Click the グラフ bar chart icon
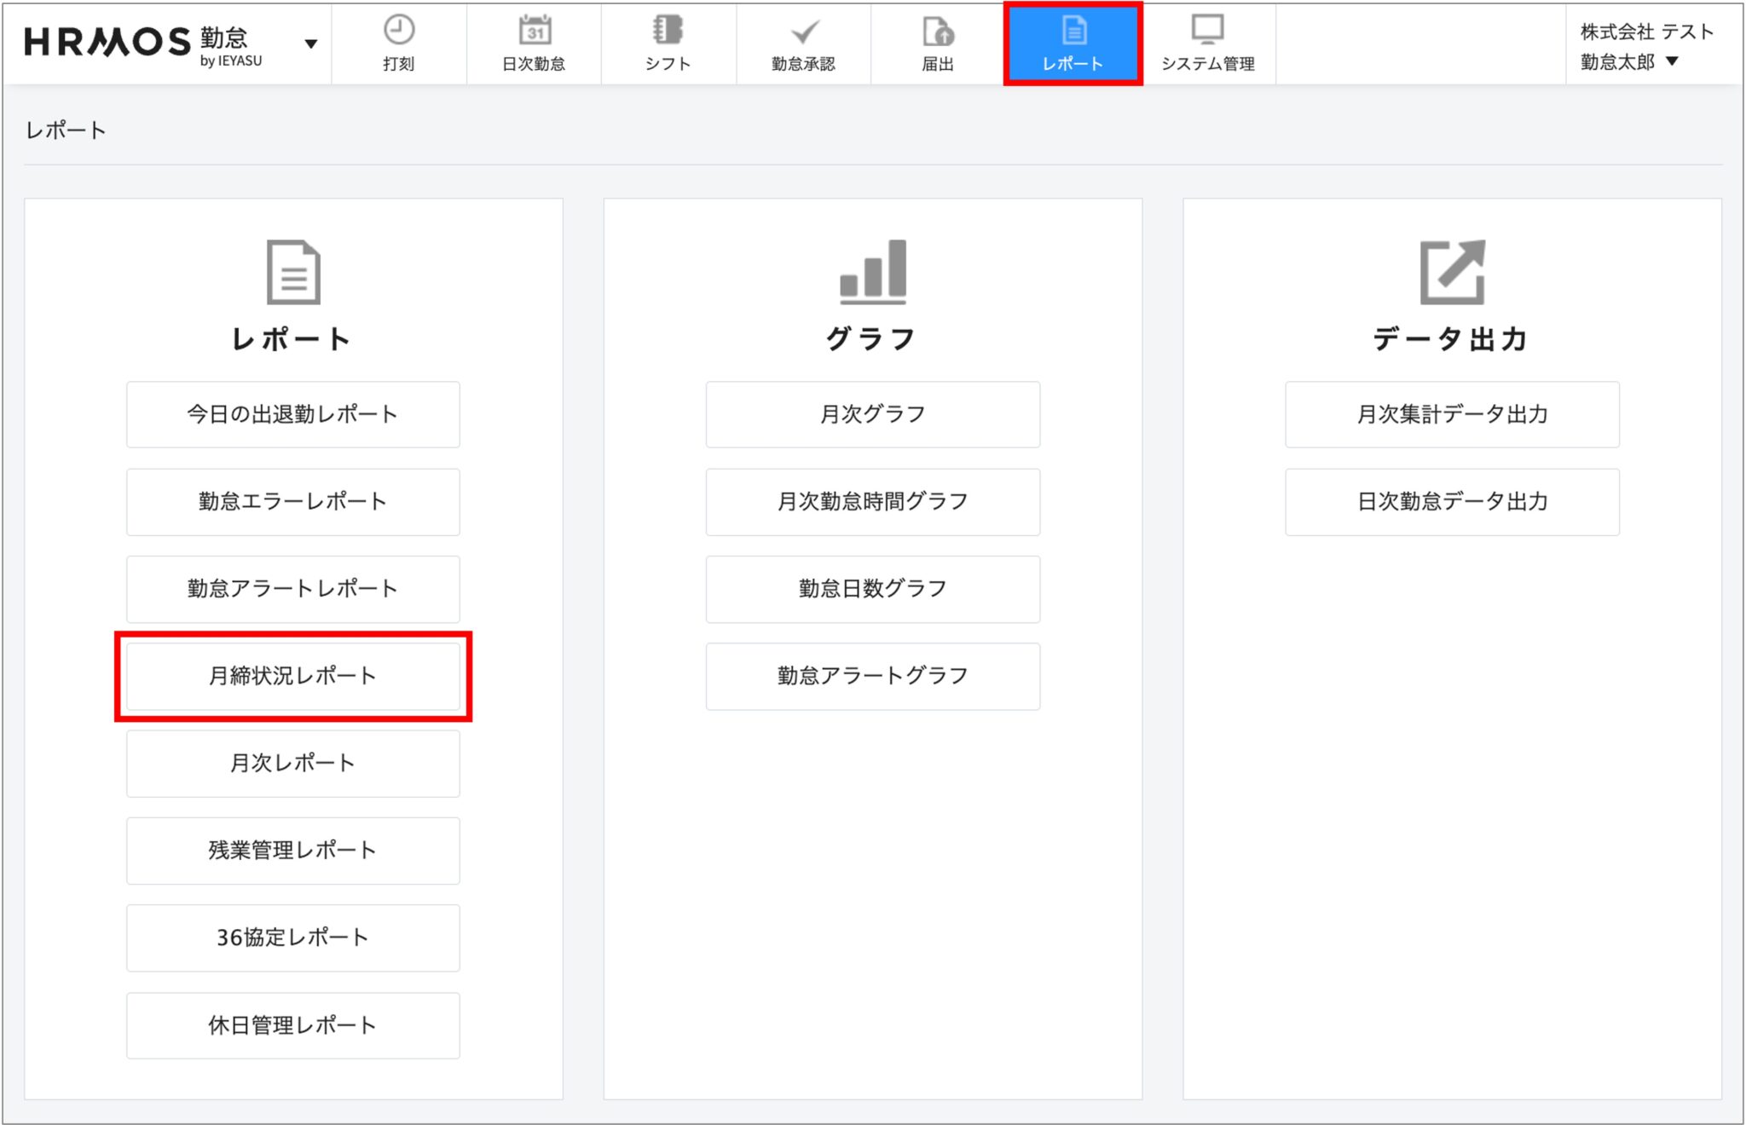 click(x=873, y=272)
